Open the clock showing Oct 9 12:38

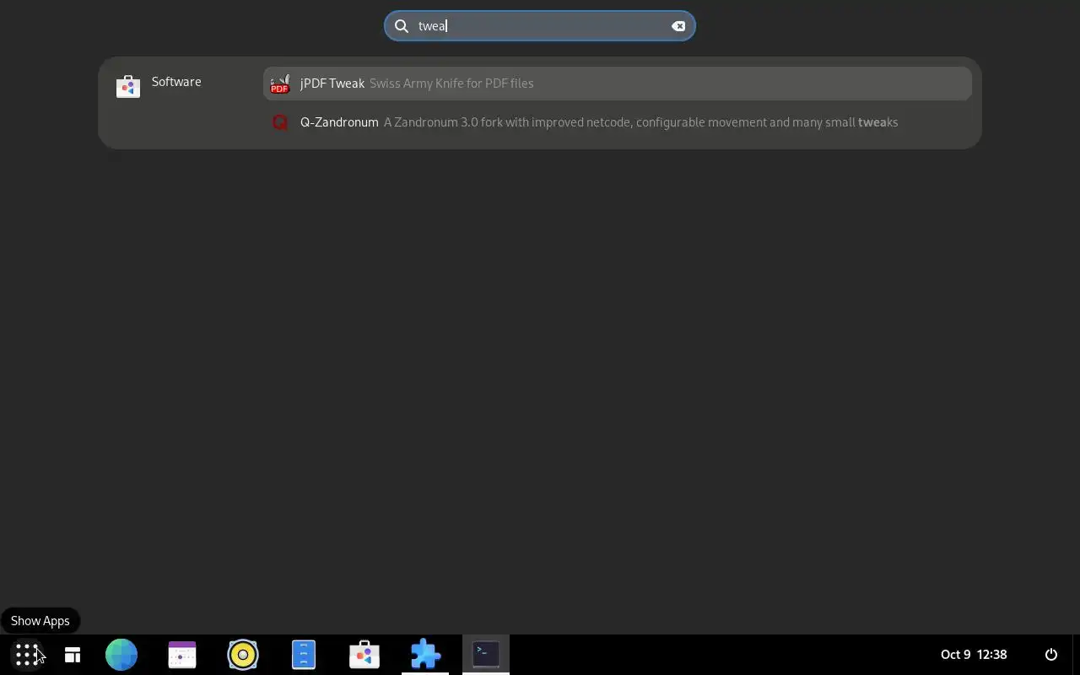974,655
